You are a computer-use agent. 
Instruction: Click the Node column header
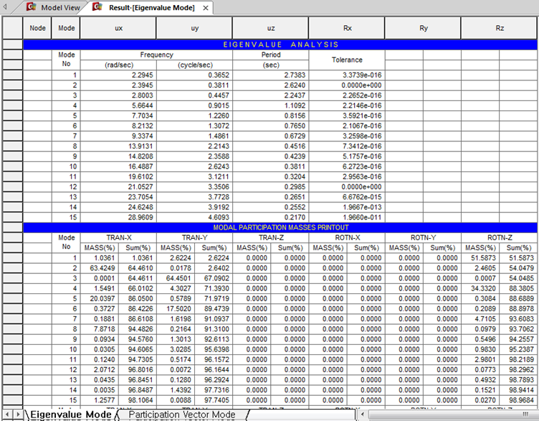pos(37,28)
